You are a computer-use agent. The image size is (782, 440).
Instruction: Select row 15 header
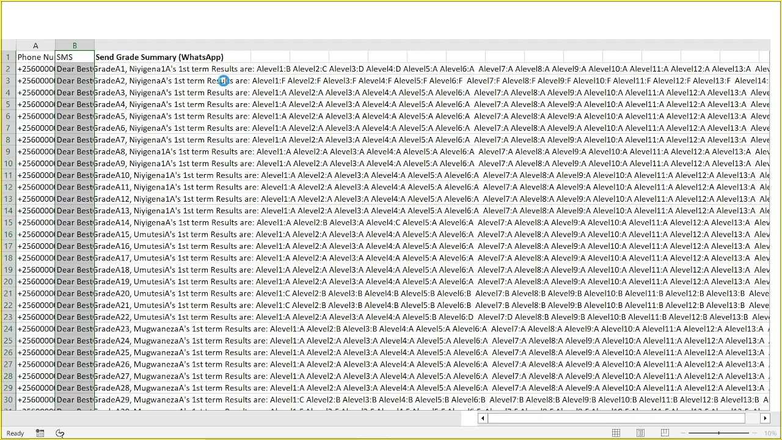pyautogui.click(x=9, y=222)
